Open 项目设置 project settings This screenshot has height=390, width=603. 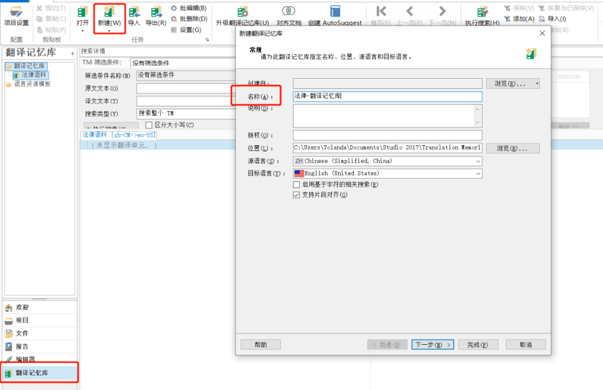coord(17,14)
